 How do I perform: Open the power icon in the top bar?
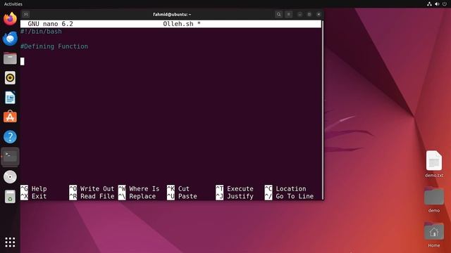[445, 4]
